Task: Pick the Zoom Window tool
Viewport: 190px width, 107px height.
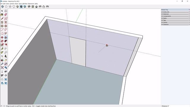Action: click(x=6, y=64)
